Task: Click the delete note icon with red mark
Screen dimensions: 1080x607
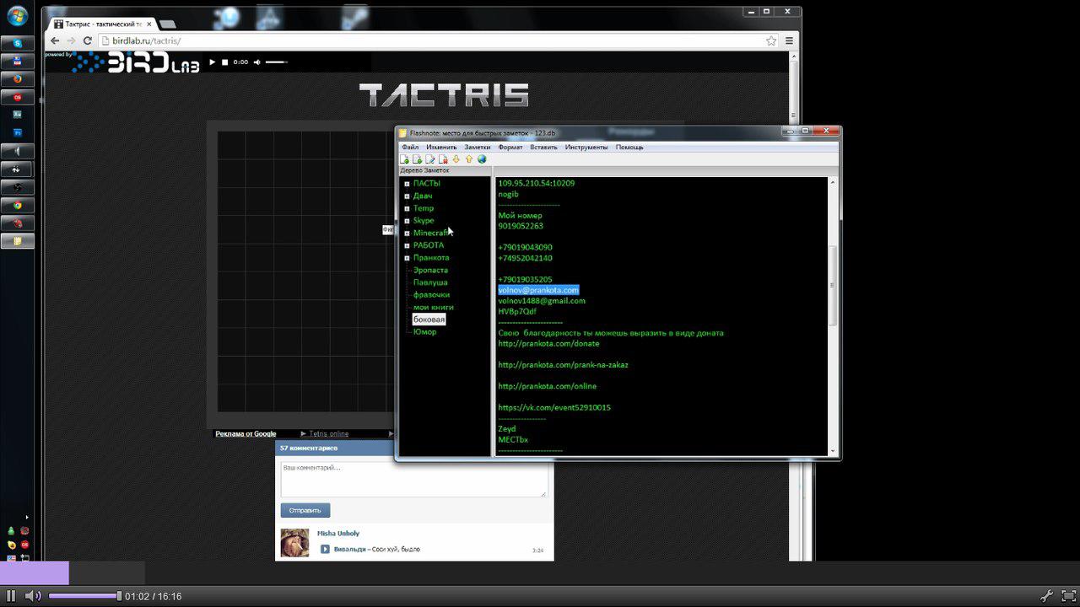Action: click(x=443, y=159)
